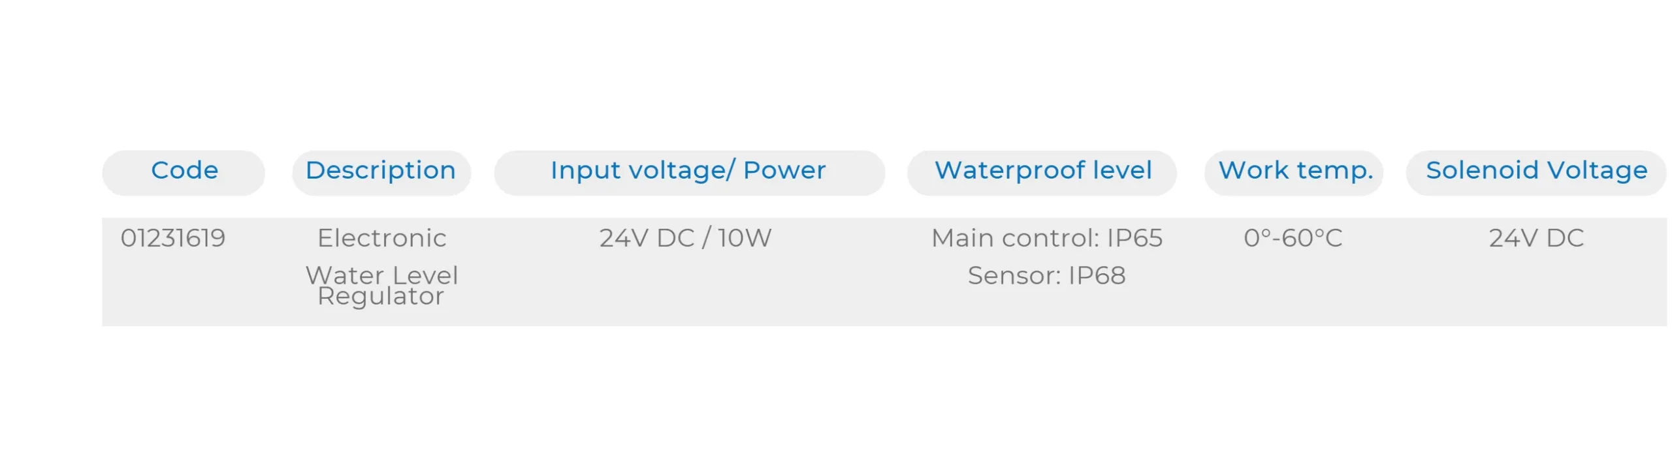Click the slash between 24V DC and 10W
This screenshot has height=476, width=1672.
point(705,239)
